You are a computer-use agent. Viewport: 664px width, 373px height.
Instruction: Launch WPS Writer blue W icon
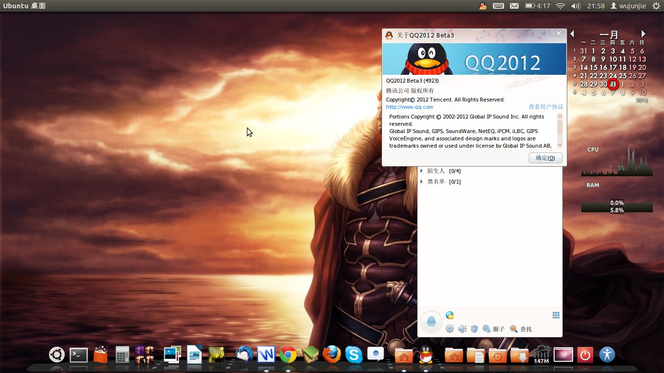[x=266, y=355]
